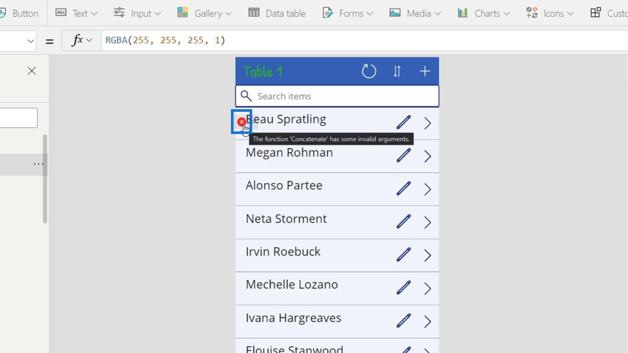Select the Mechelle Lozano name
Screen dimensions: 628x353
click(292, 285)
